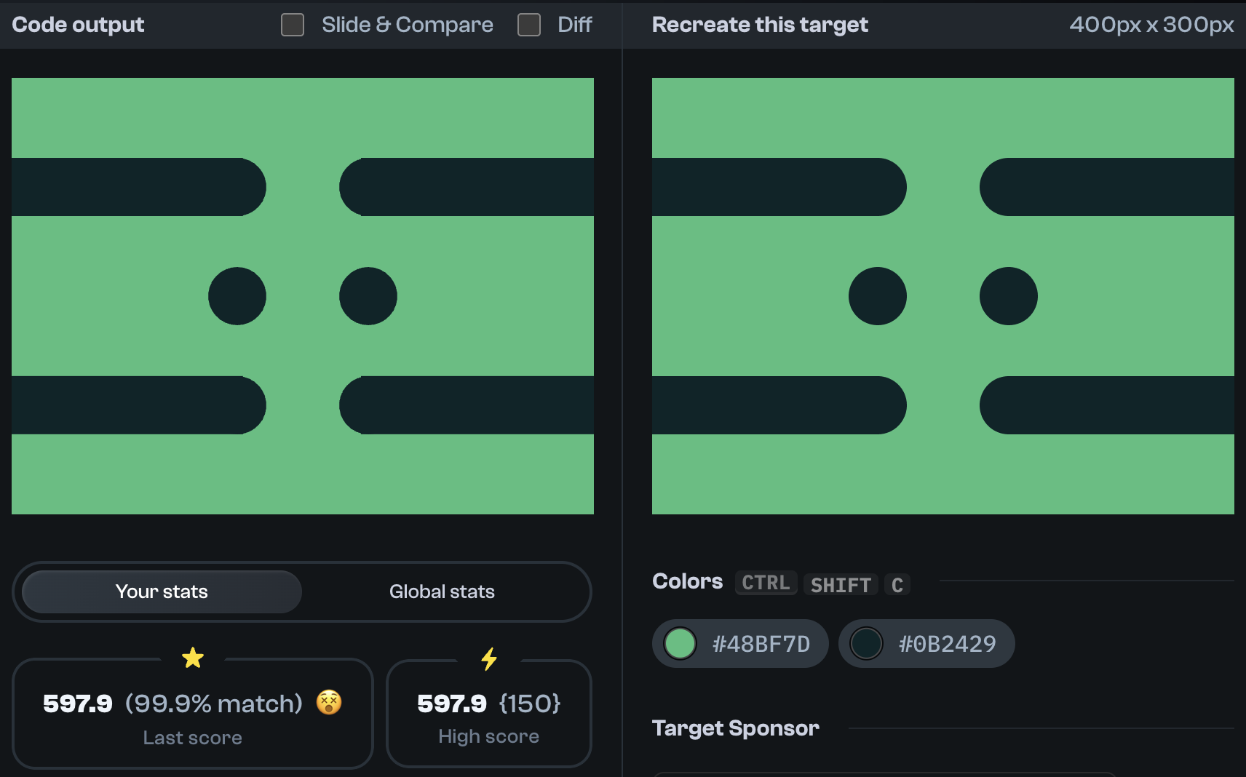This screenshot has height=777, width=1246.
Task: Click the C key badge next to Colors
Action: (897, 584)
